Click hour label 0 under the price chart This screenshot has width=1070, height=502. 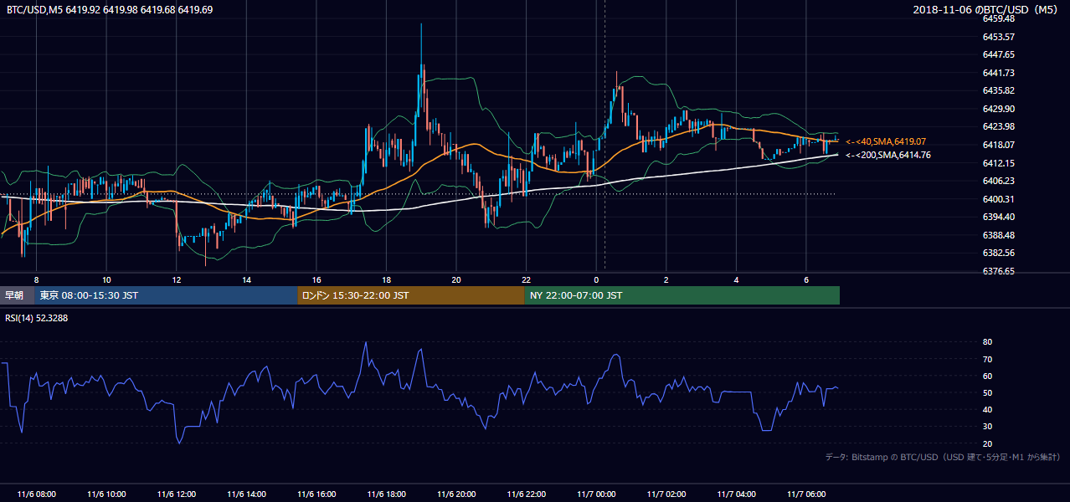click(x=596, y=279)
